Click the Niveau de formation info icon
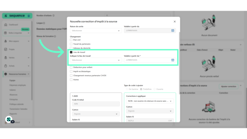Screen dimensions: 247x139 55,36
